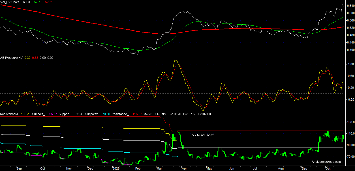Select the red 115.02 Resistance_i value

(x=137, y=114)
